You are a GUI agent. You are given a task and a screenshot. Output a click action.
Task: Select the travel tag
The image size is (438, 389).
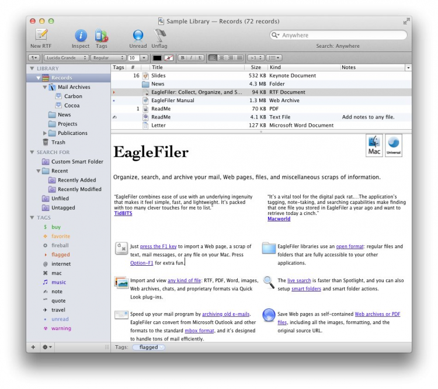click(x=58, y=310)
